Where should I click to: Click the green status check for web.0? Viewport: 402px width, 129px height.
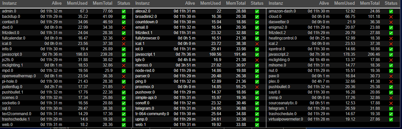pos(124,125)
